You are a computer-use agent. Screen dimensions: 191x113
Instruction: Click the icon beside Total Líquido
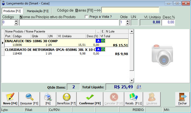[139, 87]
